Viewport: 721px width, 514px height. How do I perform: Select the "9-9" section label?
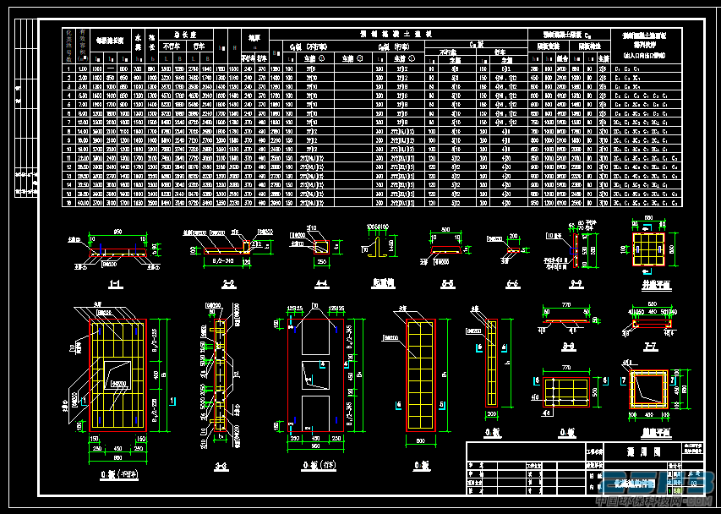pyautogui.click(x=576, y=285)
